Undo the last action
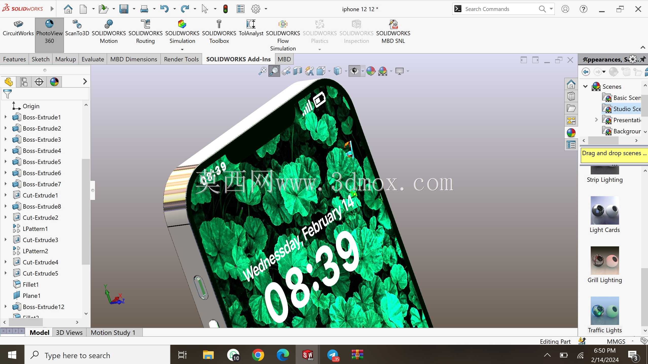Image resolution: width=648 pixels, height=364 pixels. click(x=164, y=9)
